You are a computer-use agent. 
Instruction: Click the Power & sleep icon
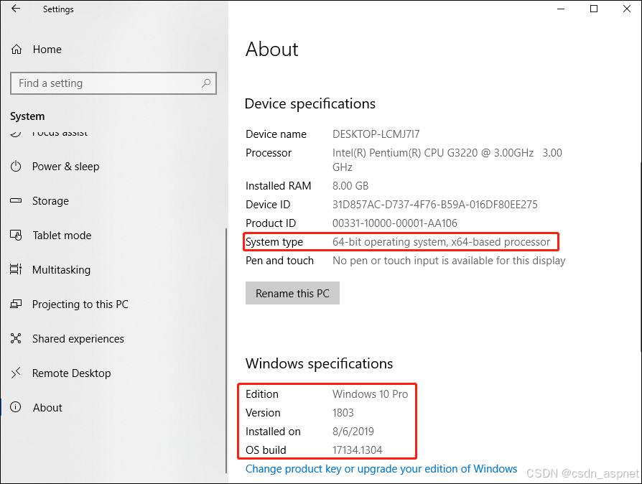16,167
